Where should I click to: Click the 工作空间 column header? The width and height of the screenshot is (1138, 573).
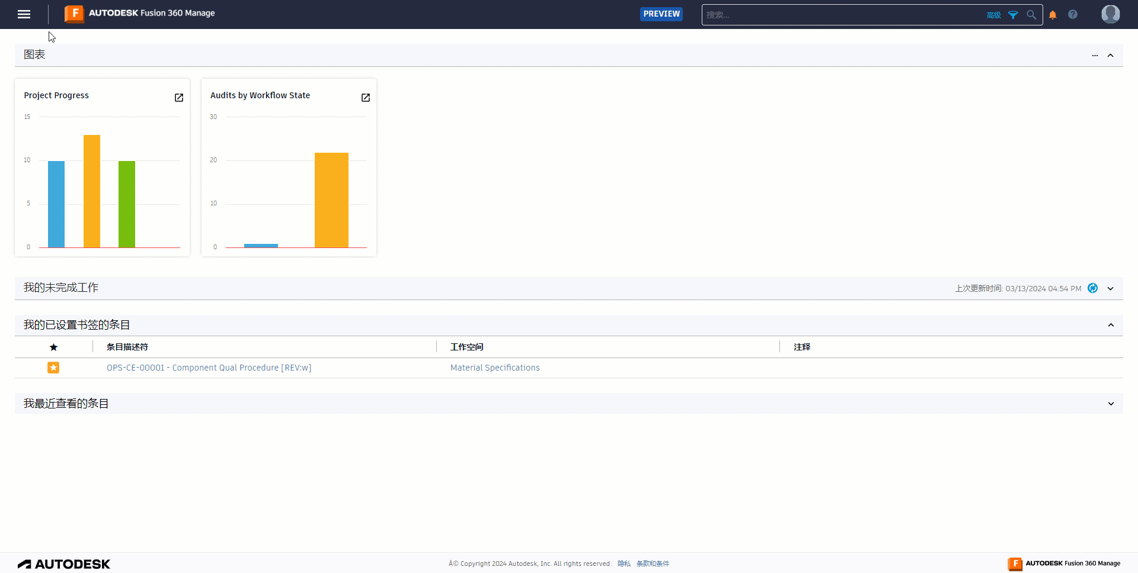(467, 347)
